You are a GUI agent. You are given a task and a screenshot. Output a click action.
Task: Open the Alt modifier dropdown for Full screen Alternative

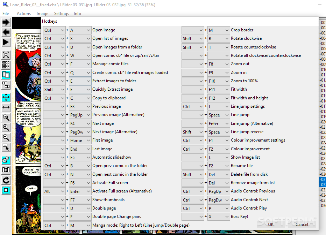tap(54, 191)
